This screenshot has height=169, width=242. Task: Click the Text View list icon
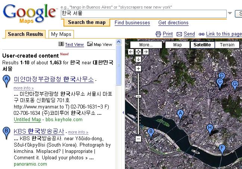point(61,44)
